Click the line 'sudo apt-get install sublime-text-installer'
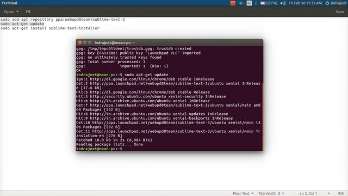The image size is (348, 196). [50, 28]
